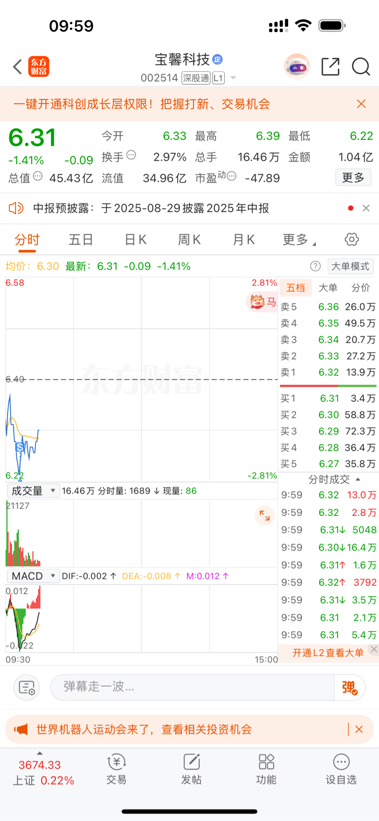The image size is (379, 821).
Task: Tap the info icon next to 换手
Action: pyautogui.click(x=131, y=155)
